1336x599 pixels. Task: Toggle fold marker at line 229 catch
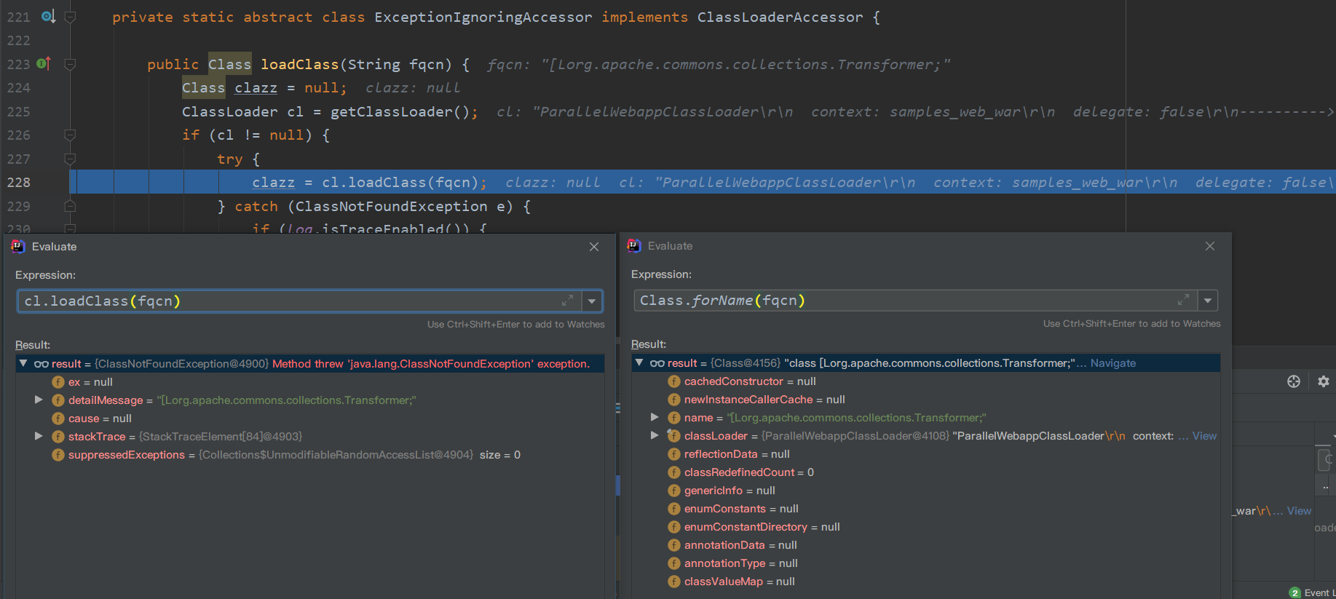click(70, 206)
